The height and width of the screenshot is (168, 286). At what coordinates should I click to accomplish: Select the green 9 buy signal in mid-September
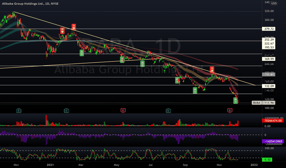(195, 90)
